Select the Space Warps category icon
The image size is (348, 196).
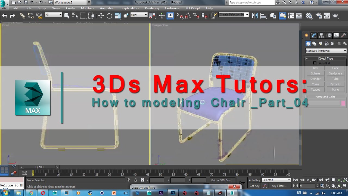339,44
